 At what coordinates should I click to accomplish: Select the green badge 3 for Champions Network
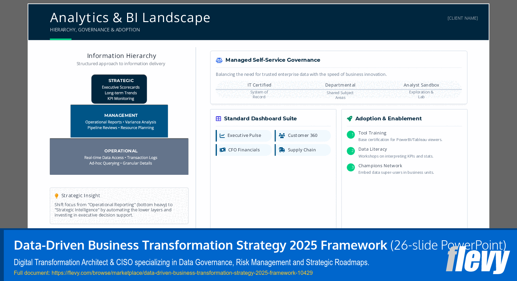pyautogui.click(x=351, y=168)
